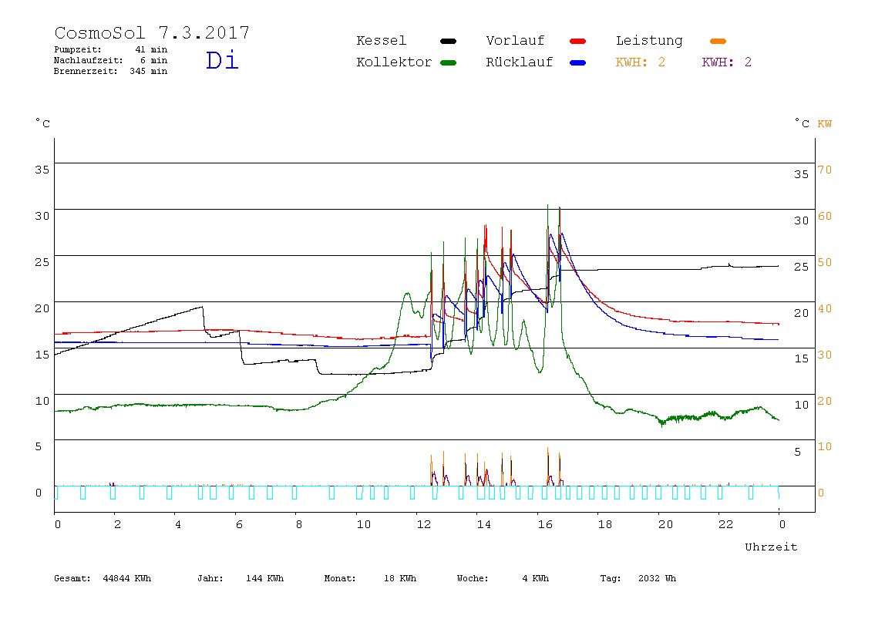Click hour '12' on the Uhrzeit axis

[424, 524]
